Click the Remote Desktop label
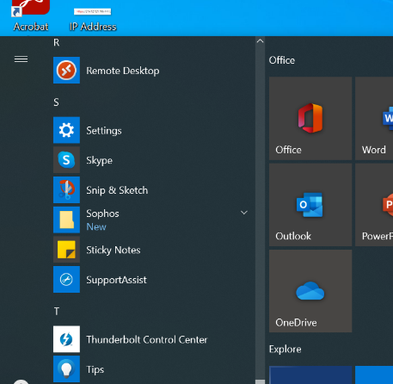The height and width of the screenshot is (384, 393). tap(123, 71)
